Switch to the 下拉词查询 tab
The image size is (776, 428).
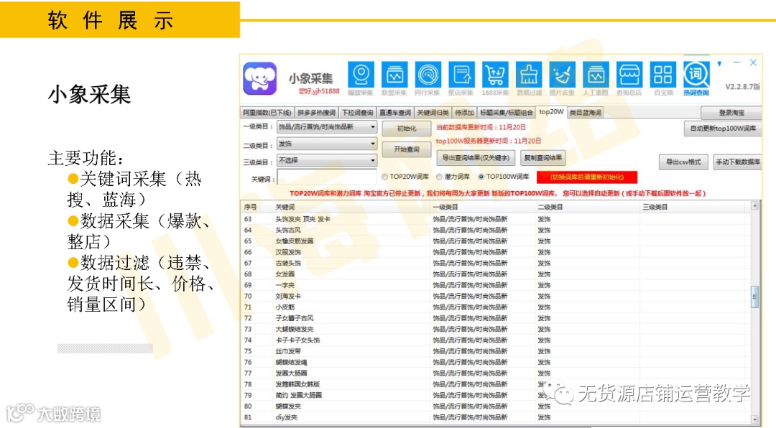click(357, 113)
